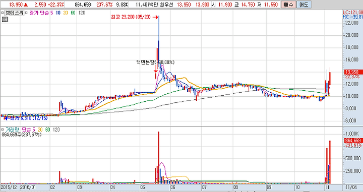
Task: Click the 500,000 volume axis label
Action: point(353,158)
